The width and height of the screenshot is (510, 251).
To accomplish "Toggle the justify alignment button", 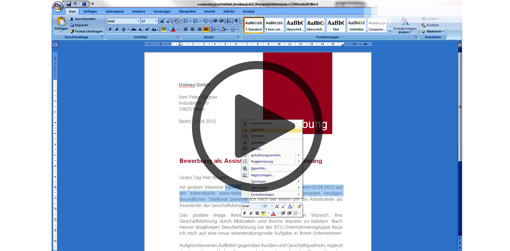I will point(206,29).
